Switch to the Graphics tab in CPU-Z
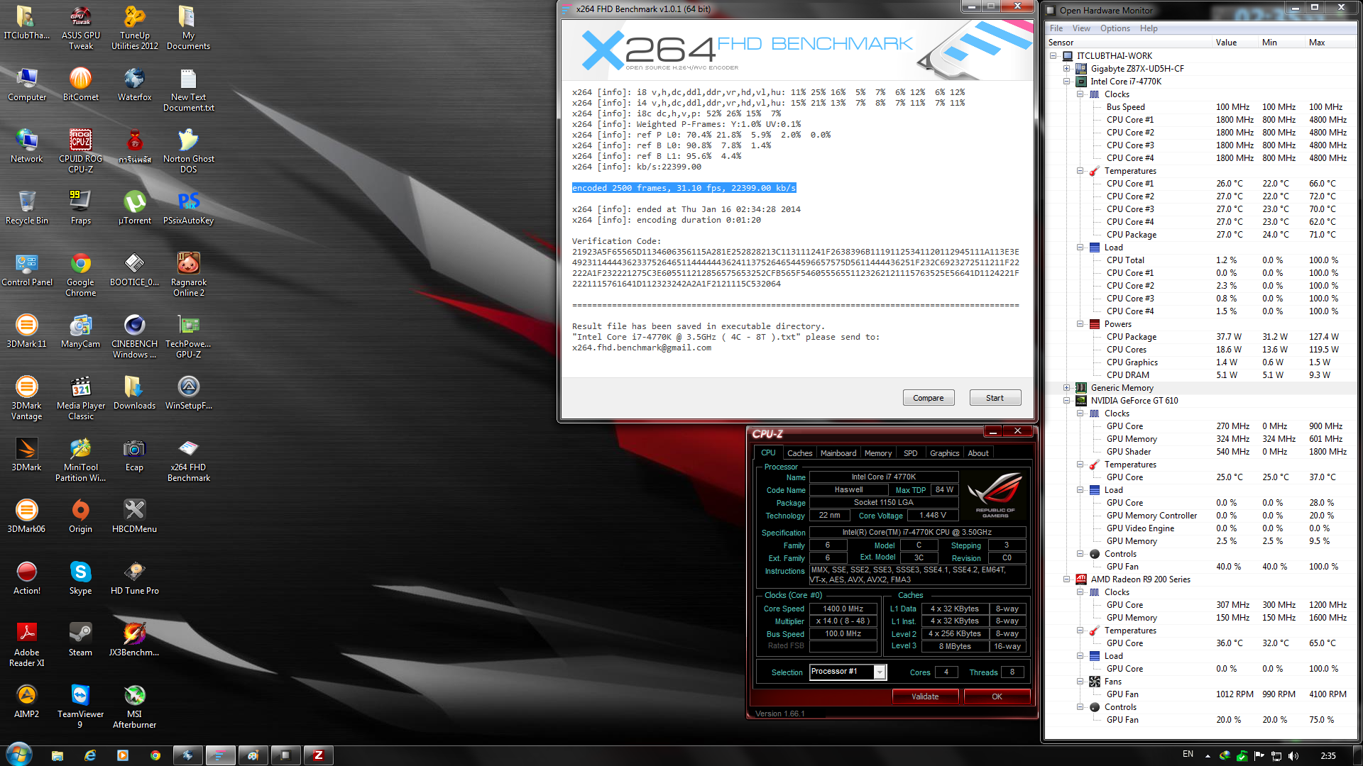The image size is (1363, 766). 943,453
